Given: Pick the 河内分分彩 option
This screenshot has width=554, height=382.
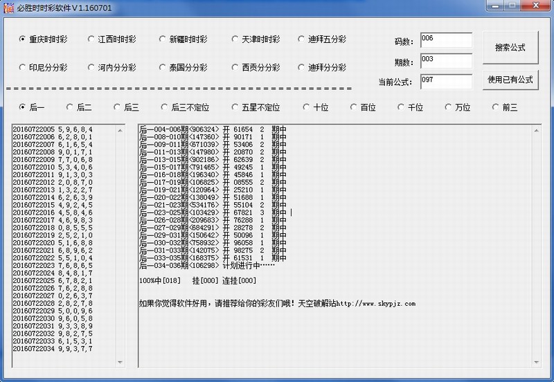Looking at the screenshot, I should click(x=92, y=68).
